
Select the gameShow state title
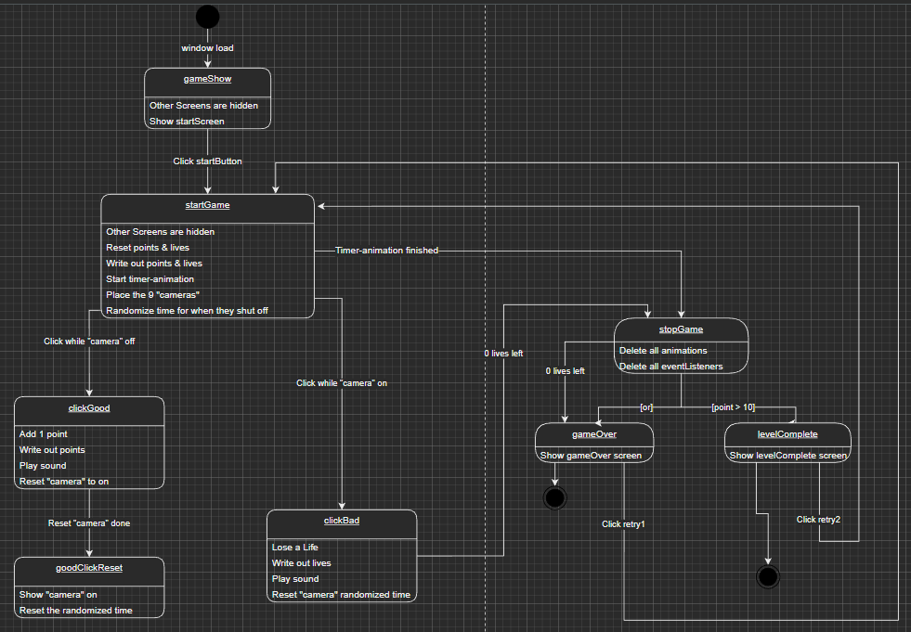coord(207,80)
